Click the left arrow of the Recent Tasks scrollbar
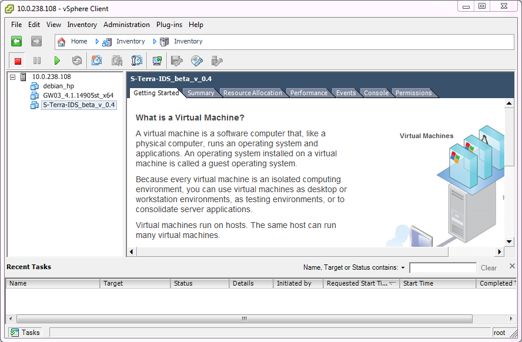The width and height of the screenshot is (522, 342). (x=11, y=318)
